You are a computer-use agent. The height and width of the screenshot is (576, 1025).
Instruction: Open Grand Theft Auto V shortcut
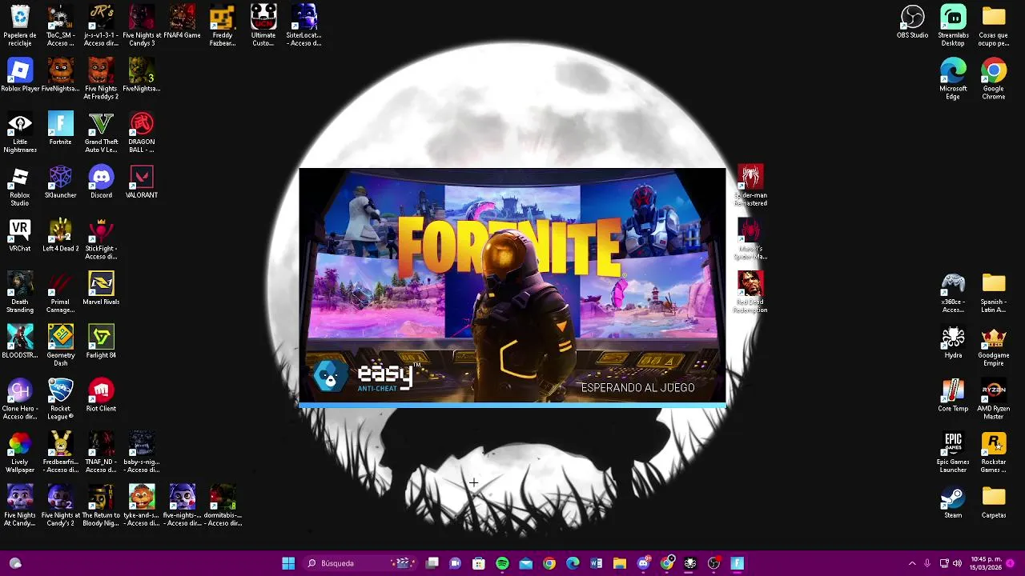[101, 132]
